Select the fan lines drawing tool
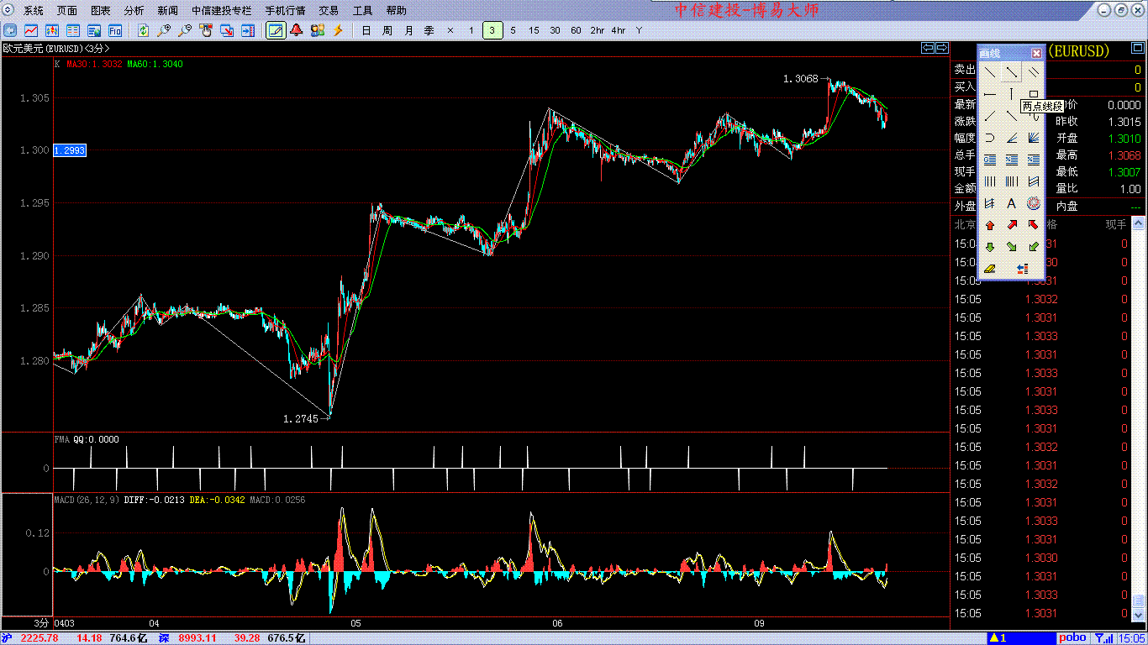 1034,138
